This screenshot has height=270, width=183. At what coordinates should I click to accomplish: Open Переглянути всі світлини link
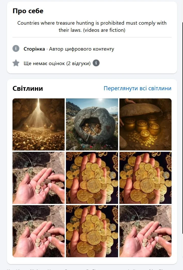[137, 88]
